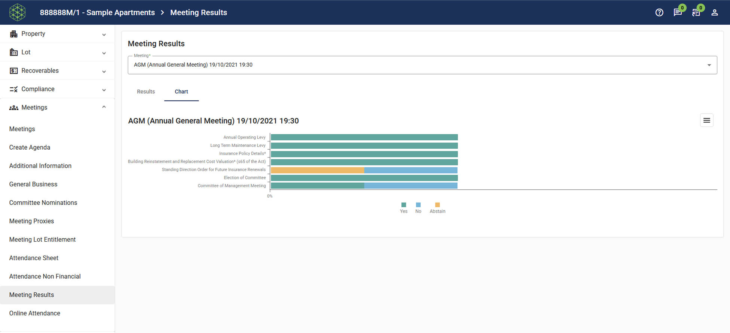
Task: Toggle the Abstain series in legend
Action: tap(437, 208)
